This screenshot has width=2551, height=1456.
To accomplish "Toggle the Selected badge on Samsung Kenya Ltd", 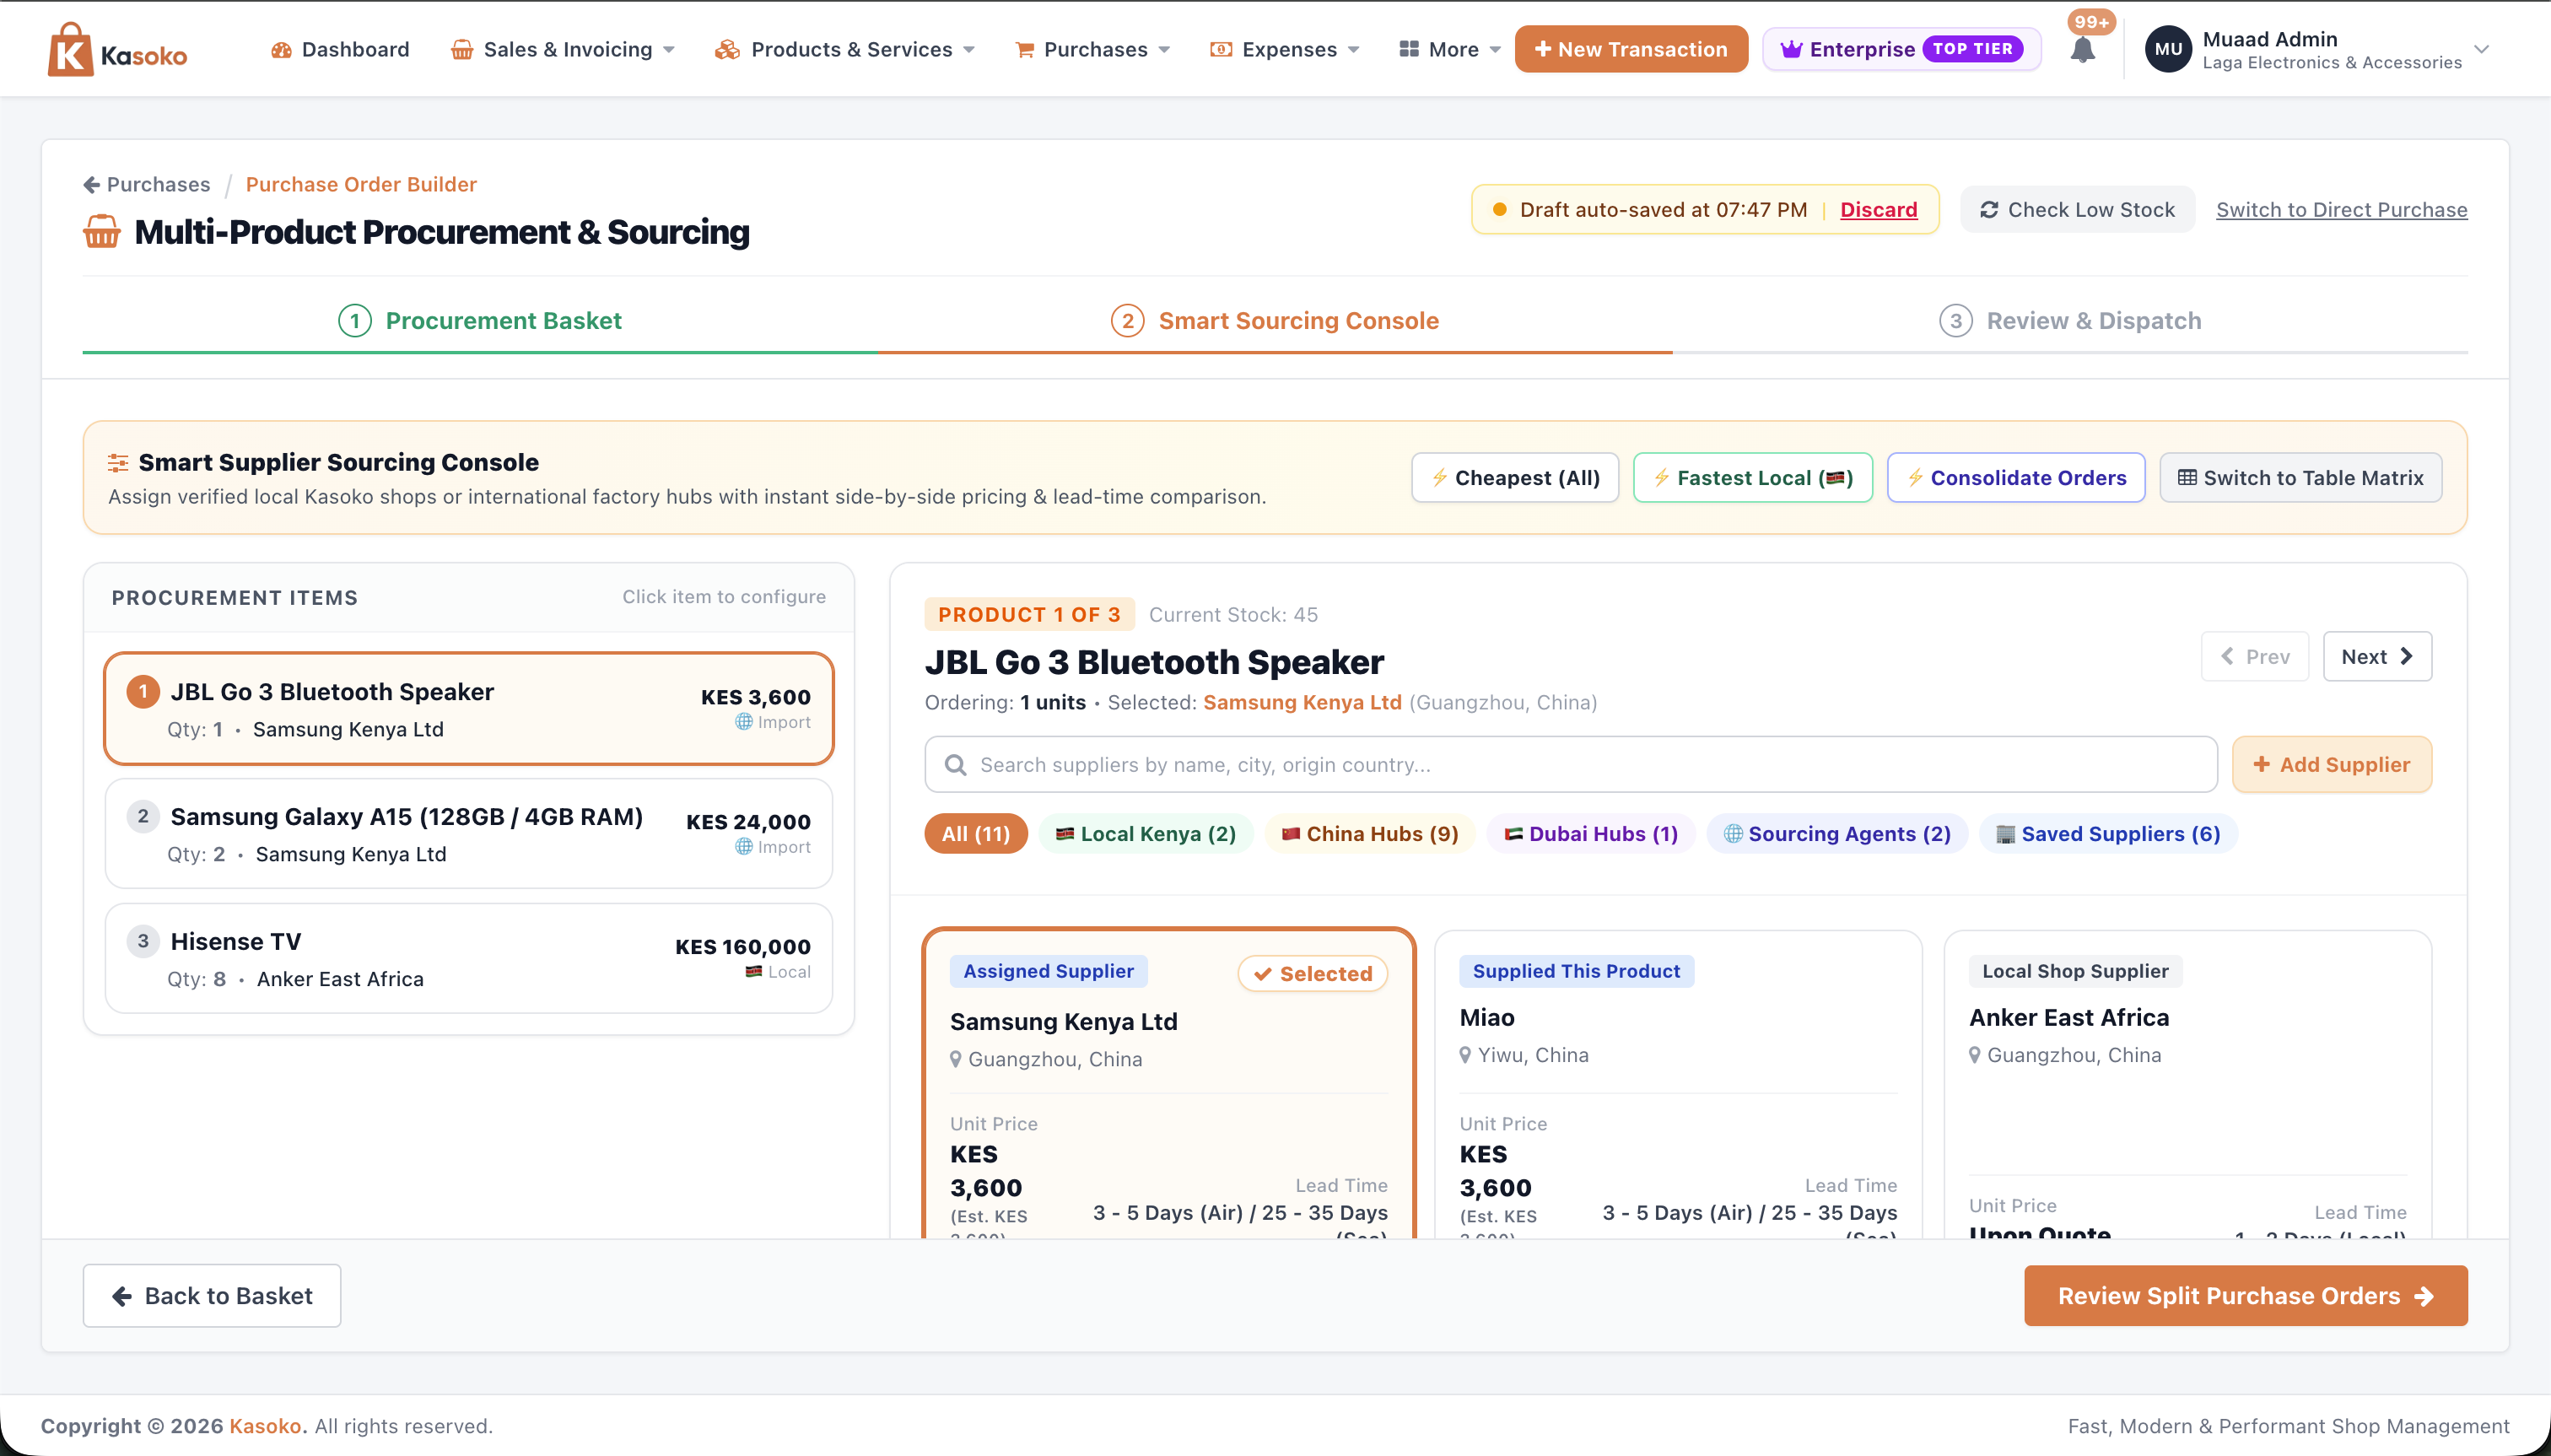I will (1313, 974).
